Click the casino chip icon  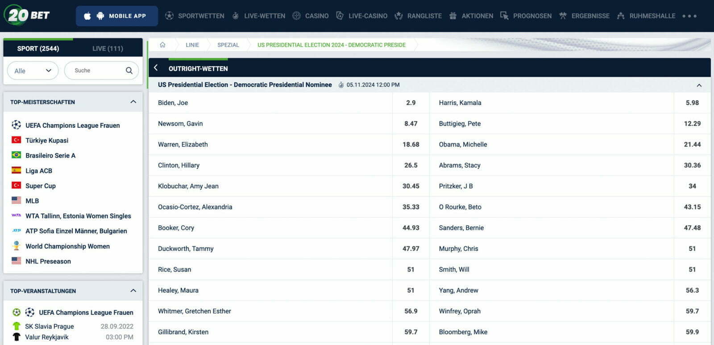point(296,16)
